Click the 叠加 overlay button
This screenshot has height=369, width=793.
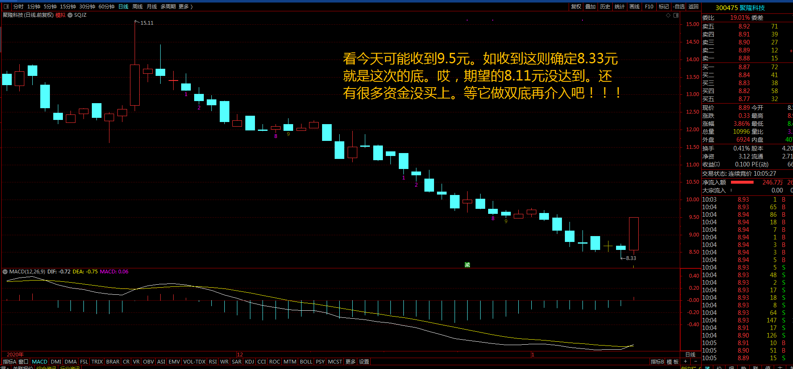click(590, 7)
